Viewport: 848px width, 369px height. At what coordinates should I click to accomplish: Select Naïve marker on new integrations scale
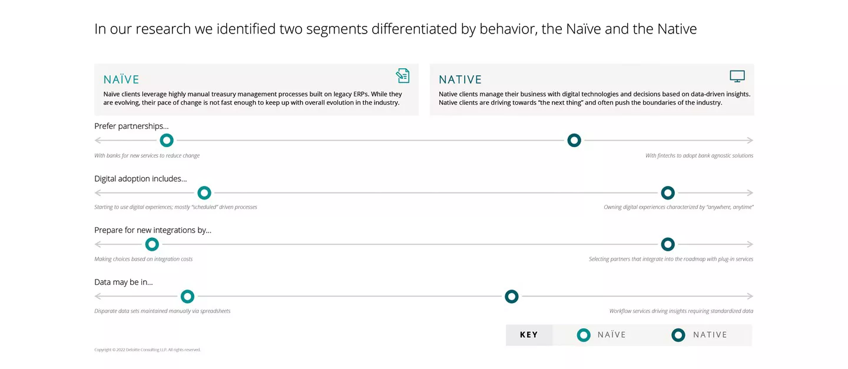click(x=152, y=244)
